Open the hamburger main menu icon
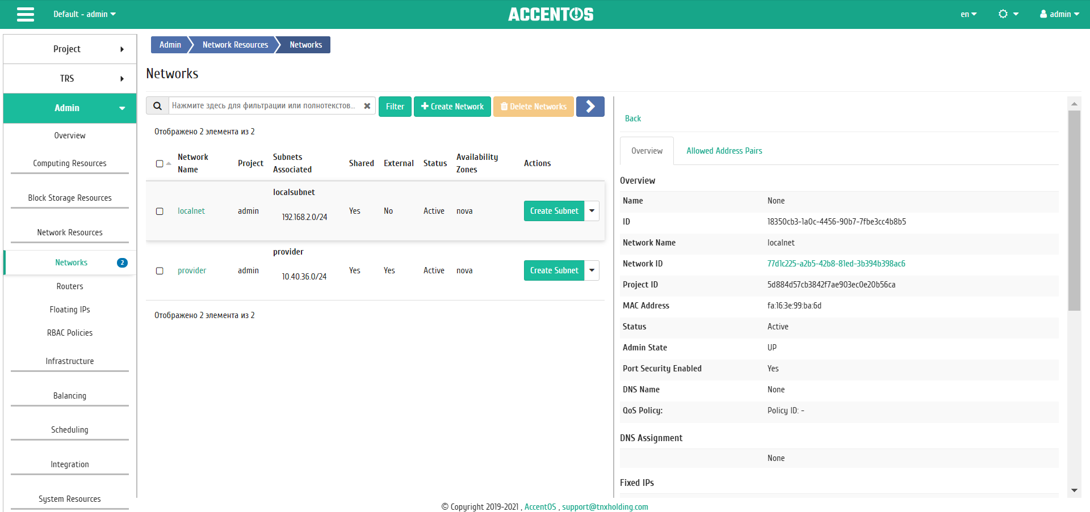Image resolution: width=1090 pixels, height=512 pixels. (26, 14)
